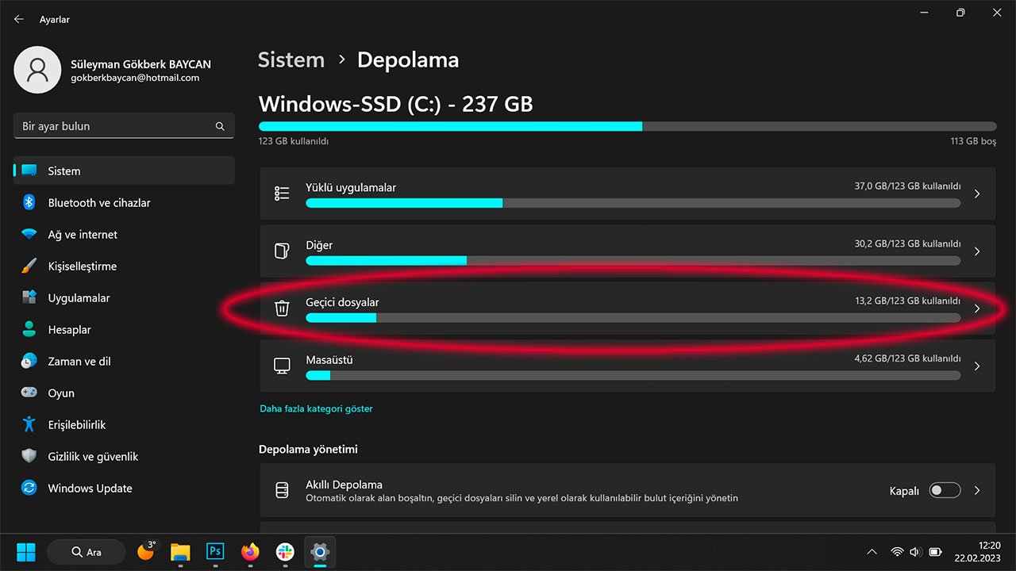The height and width of the screenshot is (571, 1016).
Task: Click the gokberkbaycan@hotmail.com account email
Action: click(x=135, y=78)
